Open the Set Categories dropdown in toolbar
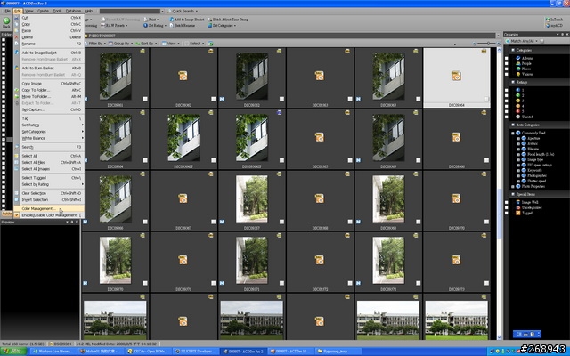Image resolution: width=570 pixels, height=356 pixels. tap(222, 26)
